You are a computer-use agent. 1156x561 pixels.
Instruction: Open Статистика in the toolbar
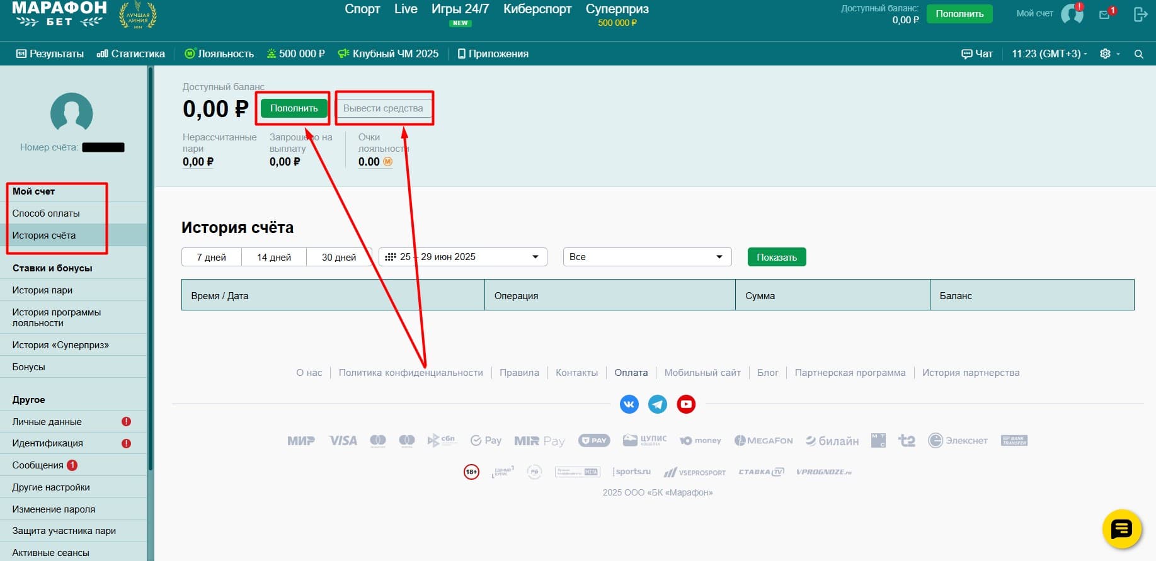pyautogui.click(x=131, y=54)
